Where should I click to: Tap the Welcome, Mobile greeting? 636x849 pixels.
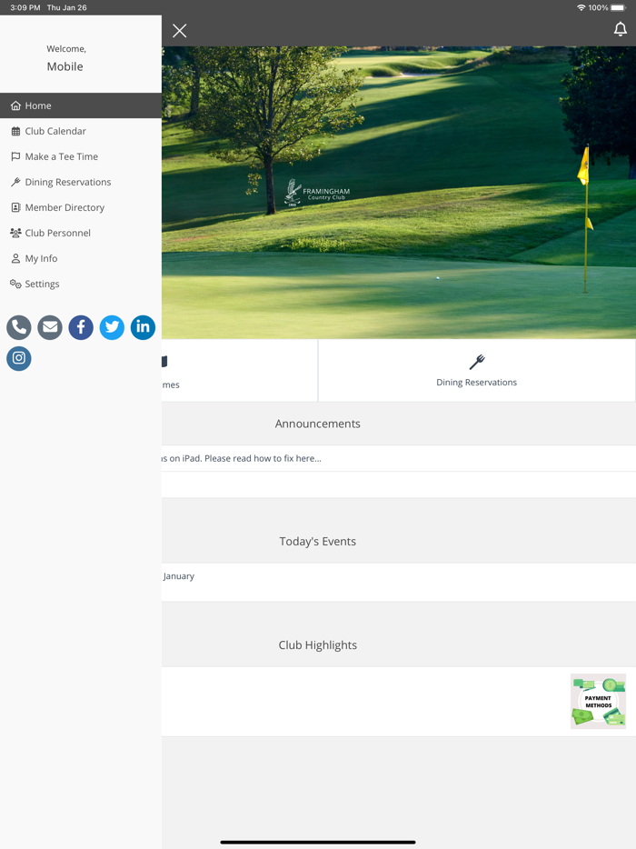65,58
